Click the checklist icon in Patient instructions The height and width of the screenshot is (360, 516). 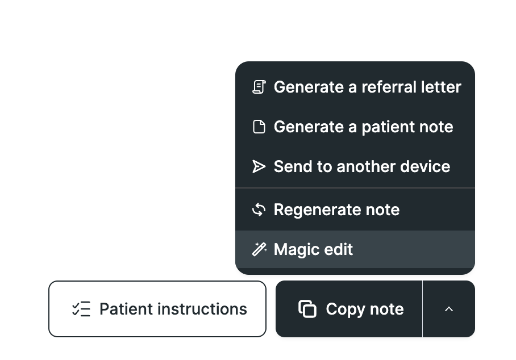coord(81,309)
